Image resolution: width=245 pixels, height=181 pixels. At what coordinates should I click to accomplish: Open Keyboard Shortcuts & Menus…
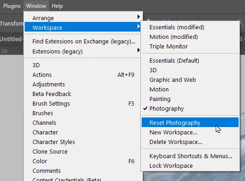pyautogui.click(x=190, y=156)
